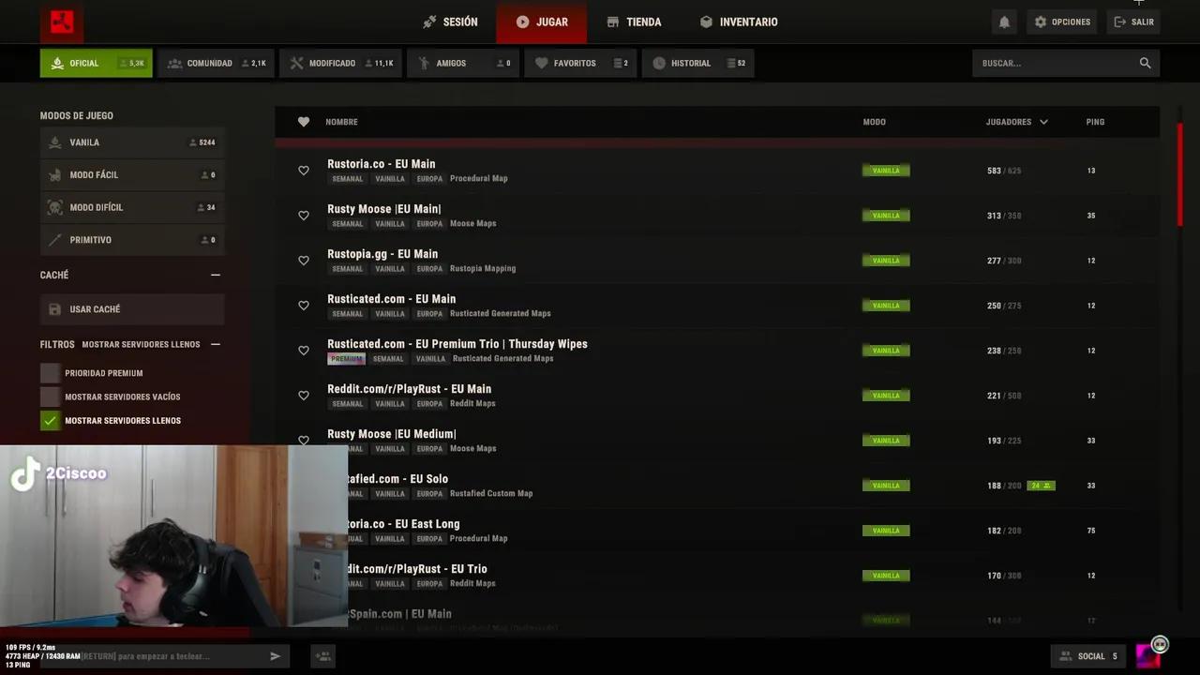The image size is (1200, 675).
Task: Favorite the Rustopia.gg - EU Main heart
Action: [x=304, y=261]
